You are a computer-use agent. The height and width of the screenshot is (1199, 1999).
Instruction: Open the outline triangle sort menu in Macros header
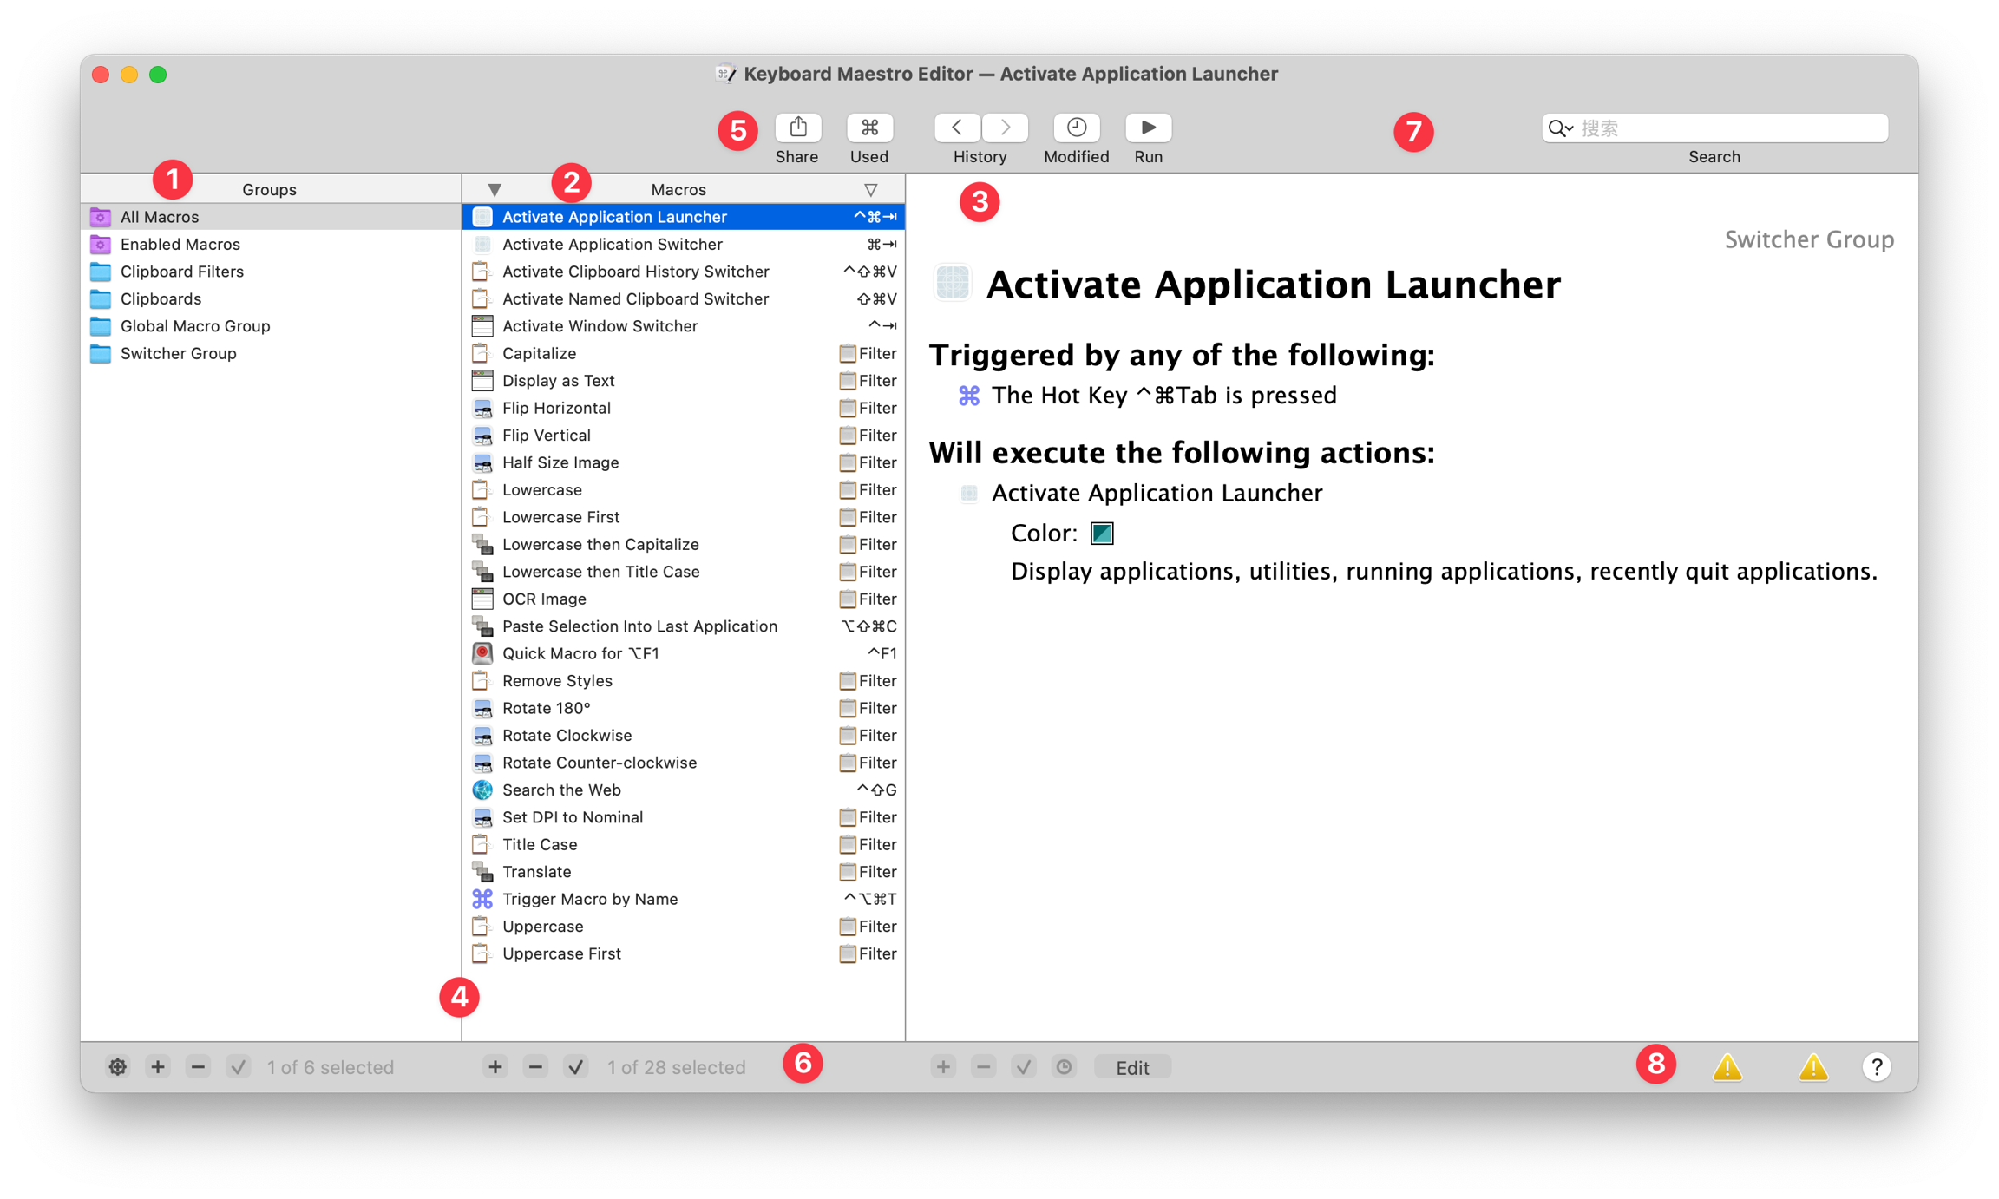(x=870, y=189)
